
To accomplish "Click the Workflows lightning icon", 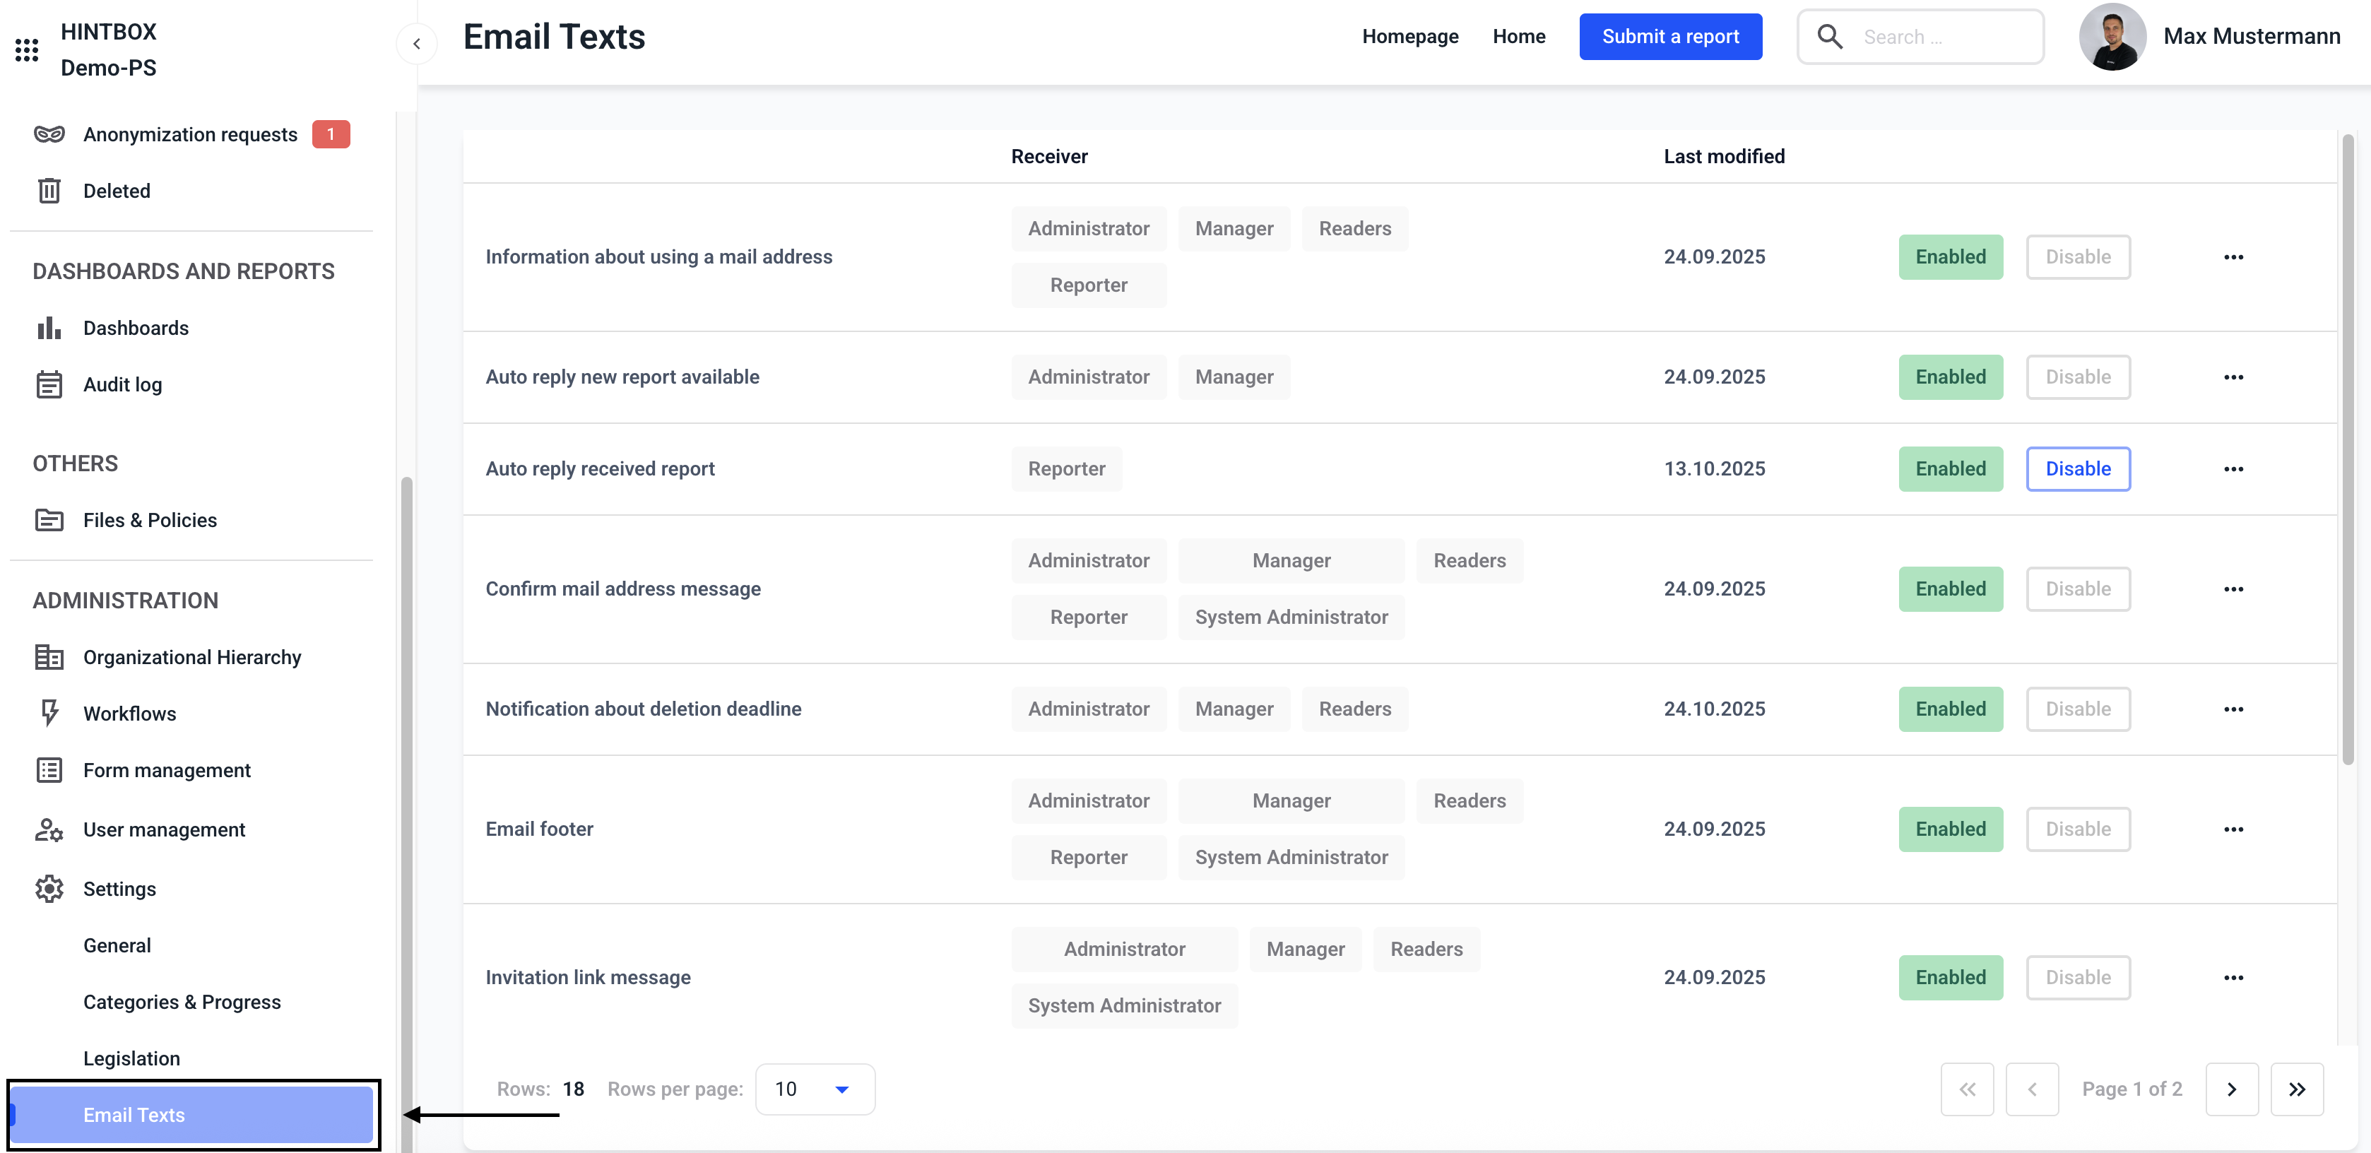I will (49, 713).
